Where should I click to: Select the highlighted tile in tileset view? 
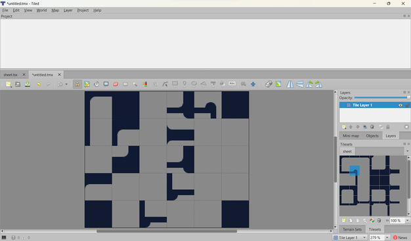point(355,171)
